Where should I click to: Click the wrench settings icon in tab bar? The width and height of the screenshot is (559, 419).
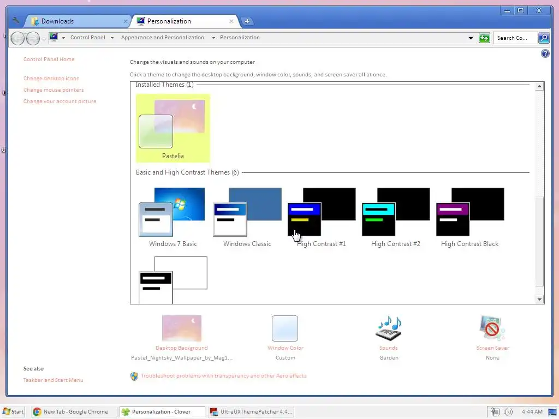16,20
